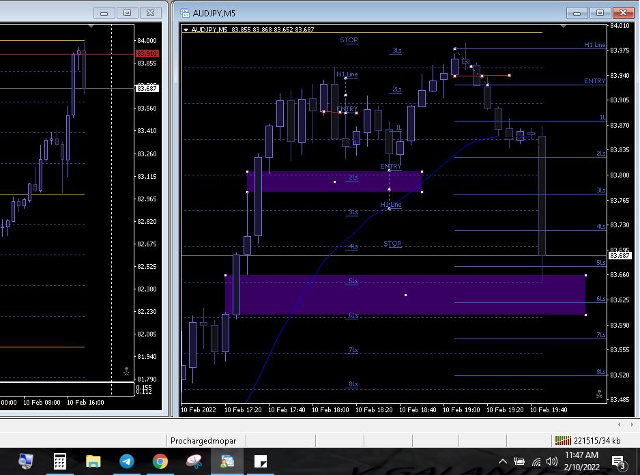Open File Explorer from the taskbar
640x475 pixels.
pyautogui.click(x=93, y=461)
